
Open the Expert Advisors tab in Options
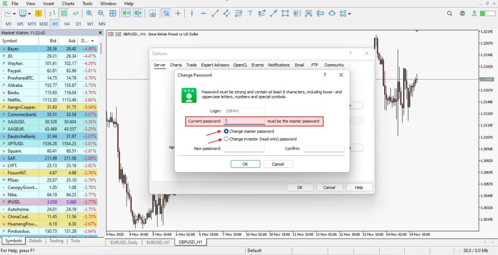[x=215, y=65]
